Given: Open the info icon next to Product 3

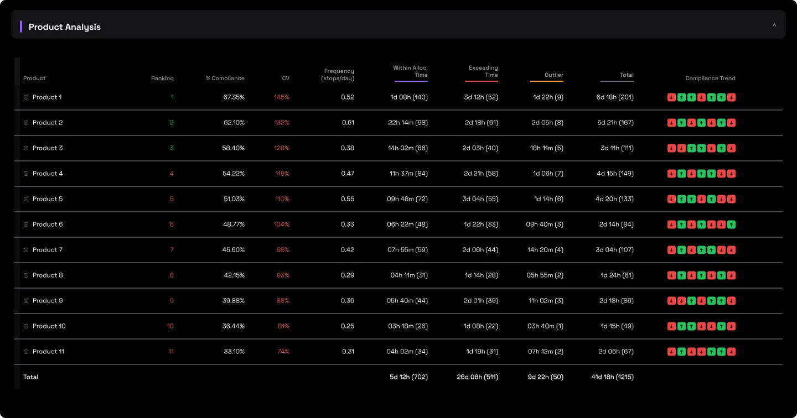Looking at the screenshot, I should (x=26, y=148).
